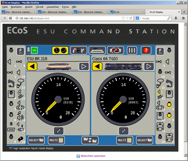Viewport: 188px width, 161px height.
Task: Click left SELECT locomotive button
Action: click(x=36, y=140)
